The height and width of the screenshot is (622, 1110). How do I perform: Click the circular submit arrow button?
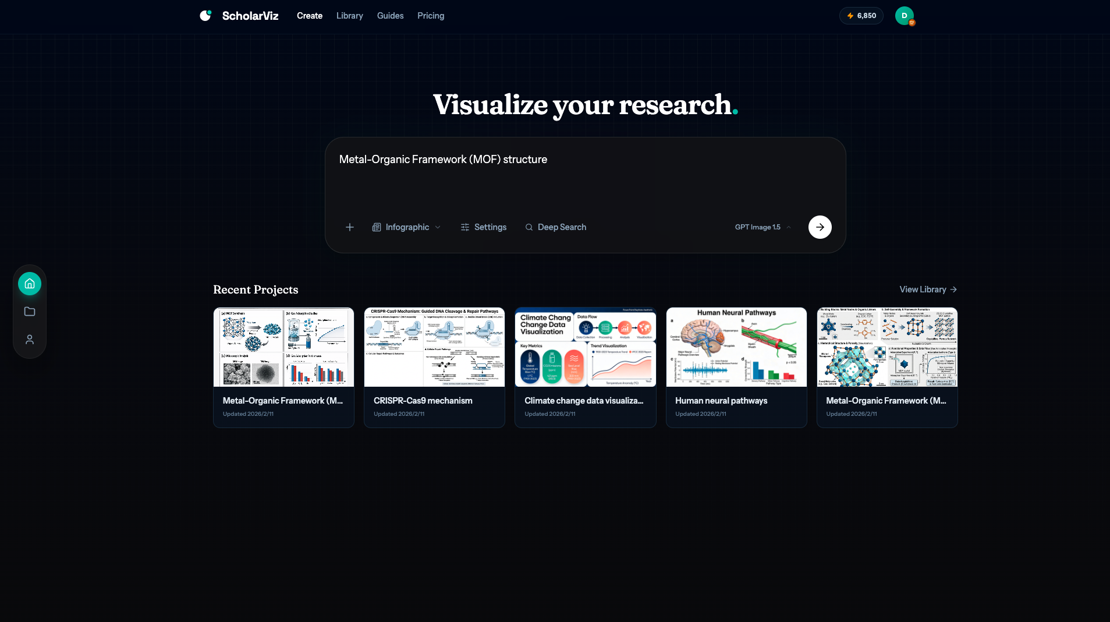coord(820,227)
